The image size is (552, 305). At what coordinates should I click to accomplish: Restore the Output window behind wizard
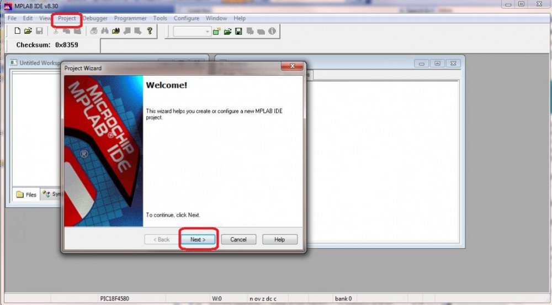click(437, 64)
